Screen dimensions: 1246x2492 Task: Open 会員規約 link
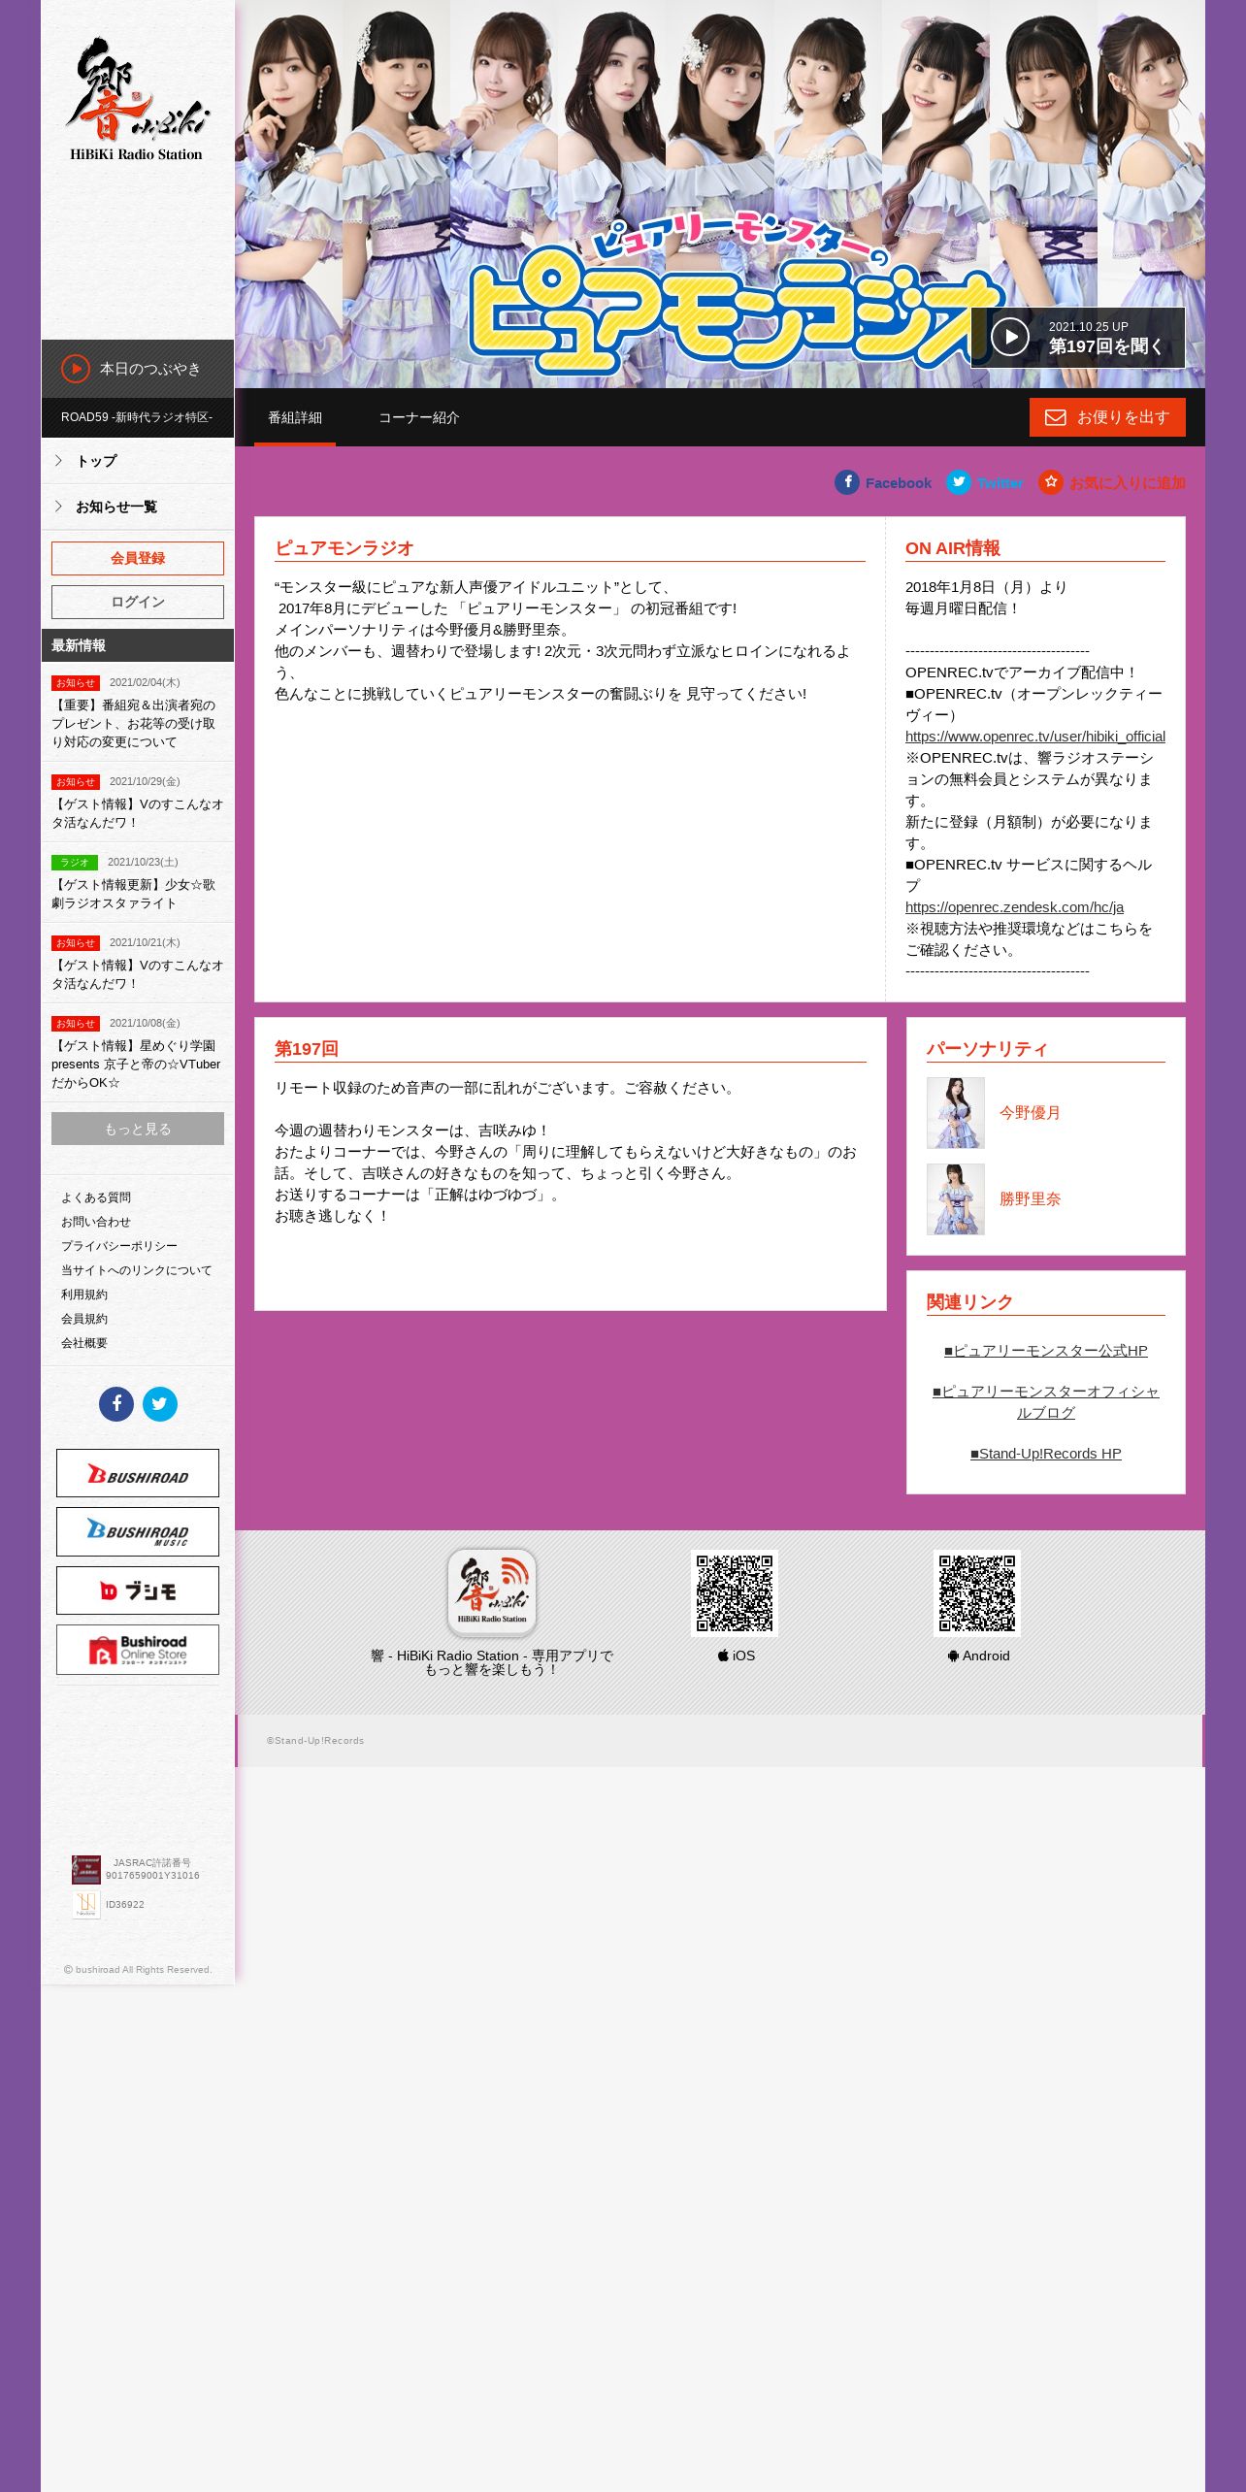84,1319
